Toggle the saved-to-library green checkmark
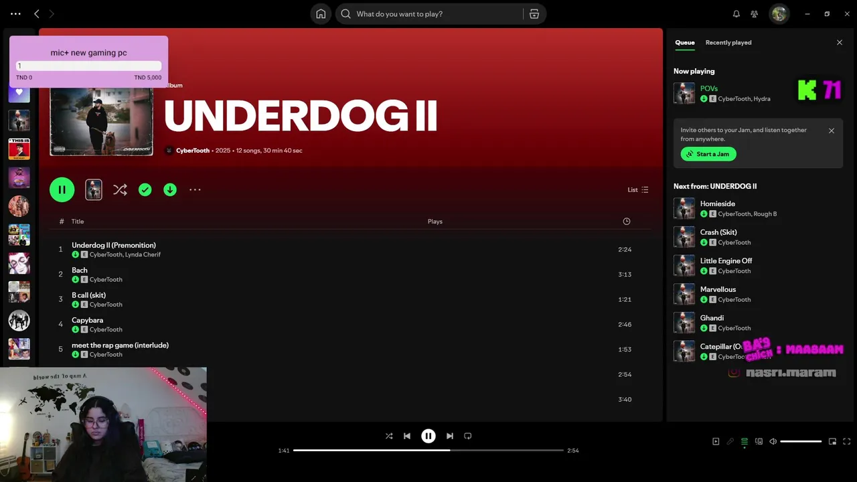Viewport: 857px width, 482px height. pyautogui.click(x=145, y=190)
